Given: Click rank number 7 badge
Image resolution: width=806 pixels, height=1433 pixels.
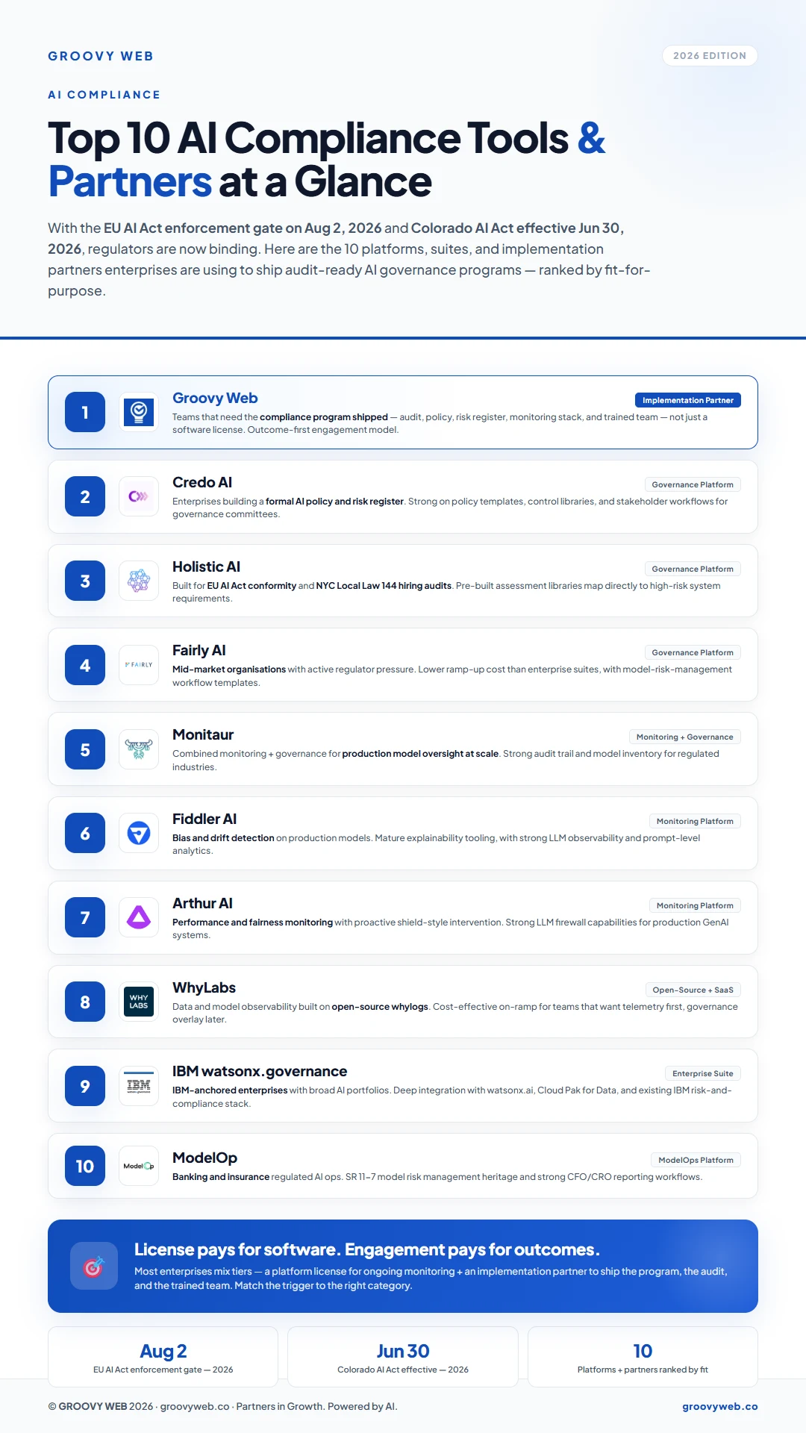Looking at the screenshot, I should pos(85,917).
